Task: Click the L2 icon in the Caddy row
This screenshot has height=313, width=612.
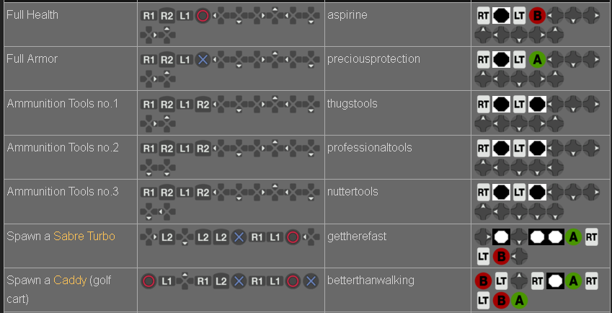Action: click(x=221, y=281)
